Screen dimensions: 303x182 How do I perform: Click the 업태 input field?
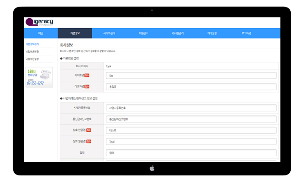[x=191, y=153]
